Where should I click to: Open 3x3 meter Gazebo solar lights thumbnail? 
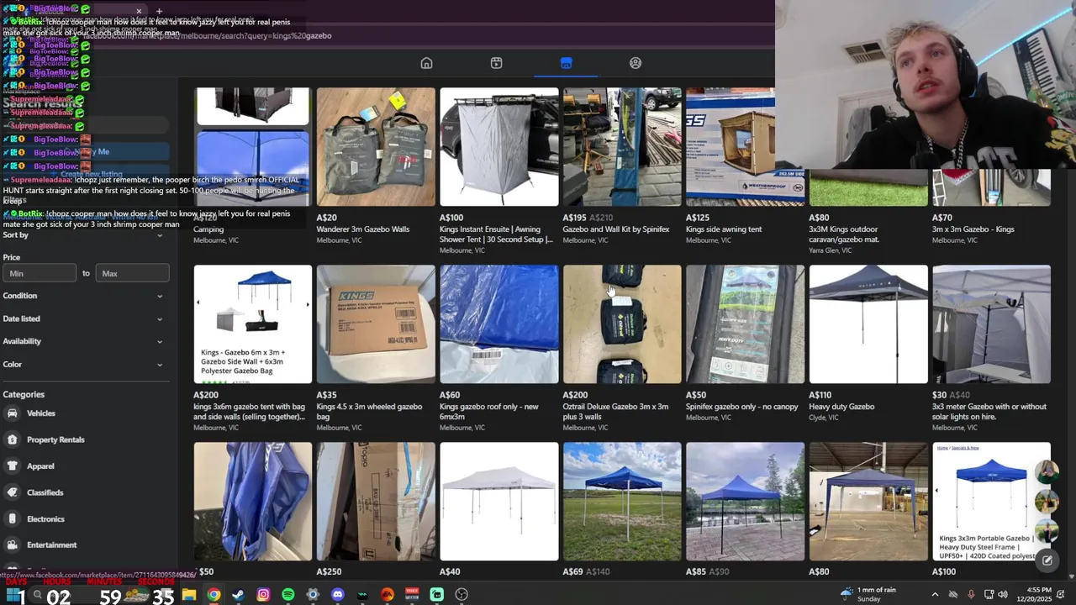coord(991,324)
